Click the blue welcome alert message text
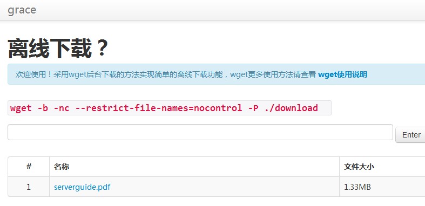This screenshot has height=206, width=425. [x=166, y=74]
